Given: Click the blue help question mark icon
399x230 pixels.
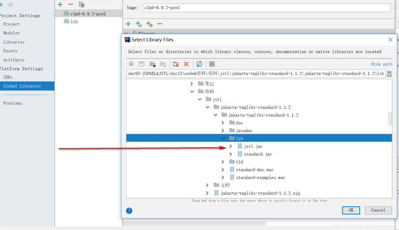Looking at the screenshot, I should pos(129,210).
